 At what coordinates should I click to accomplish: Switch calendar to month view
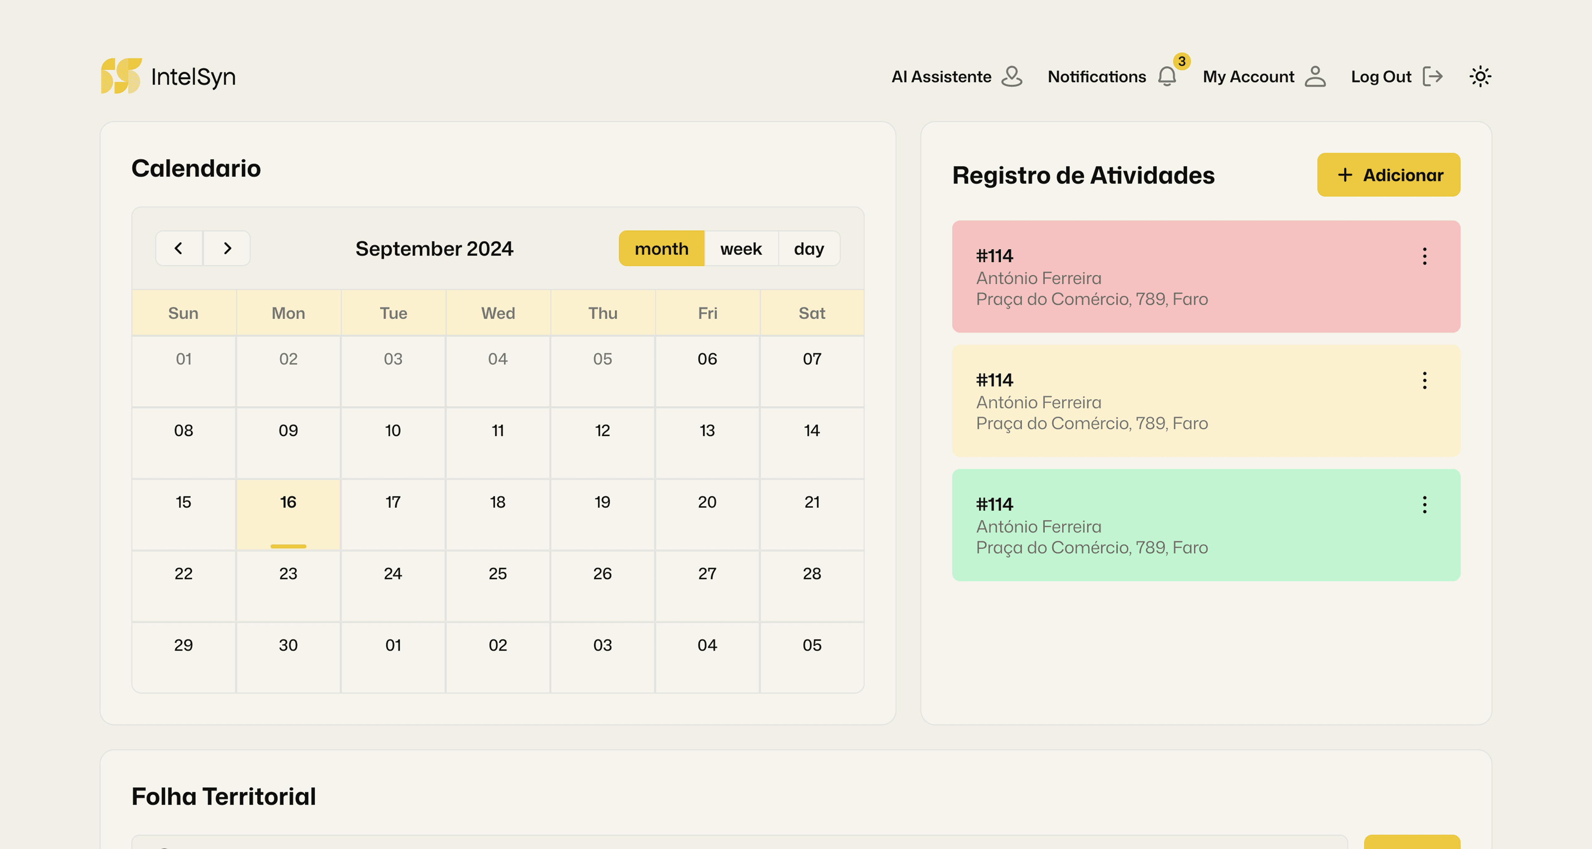pyautogui.click(x=661, y=248)
